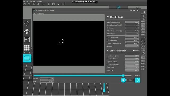Open View menu in main background window

[x=37, y=1]
